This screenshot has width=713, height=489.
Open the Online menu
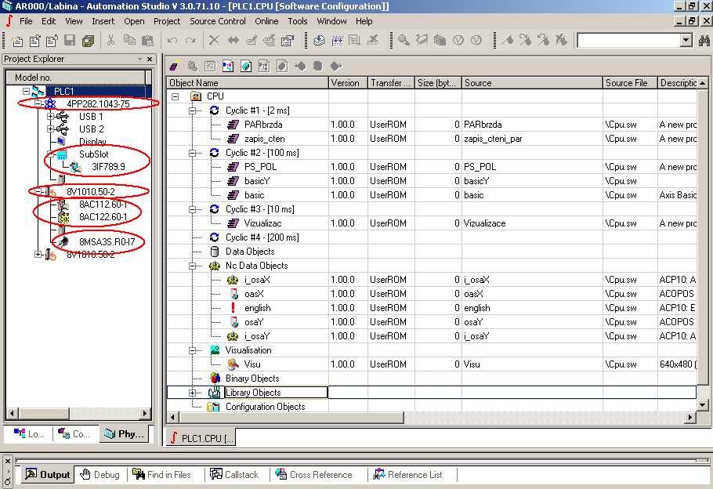(266, 21)
